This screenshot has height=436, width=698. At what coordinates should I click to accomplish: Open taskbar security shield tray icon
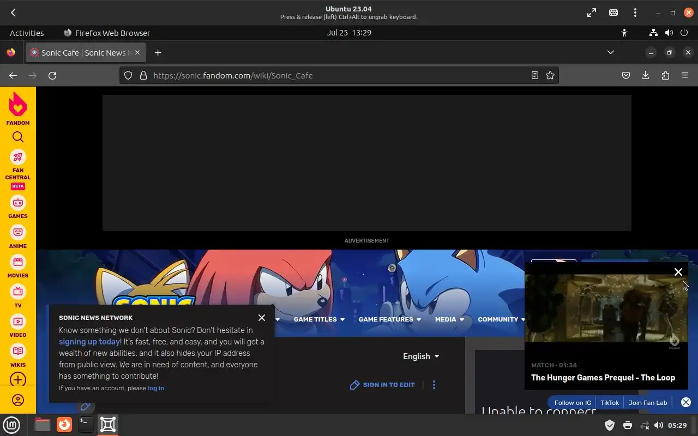point(610,425)
